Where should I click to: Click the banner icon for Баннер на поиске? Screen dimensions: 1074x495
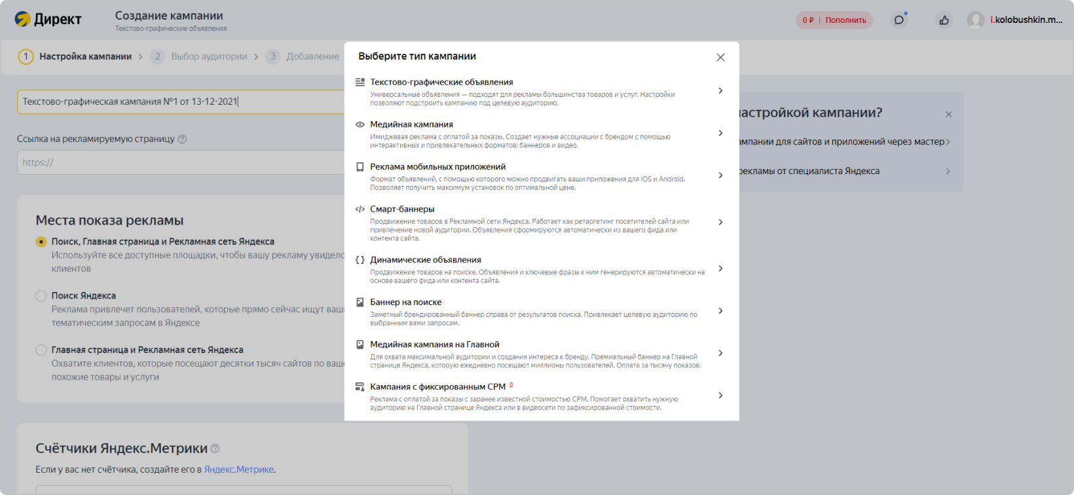(360, 302)
